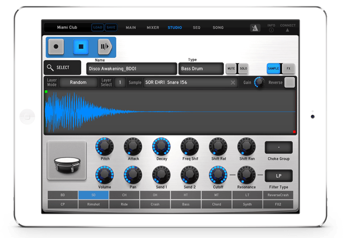Open the Layer Mode Random dropdown
This screenshot has width=343, height=238.
78,83
